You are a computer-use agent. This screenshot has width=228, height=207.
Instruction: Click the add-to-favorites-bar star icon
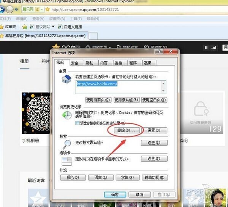[x=25, y=27]
